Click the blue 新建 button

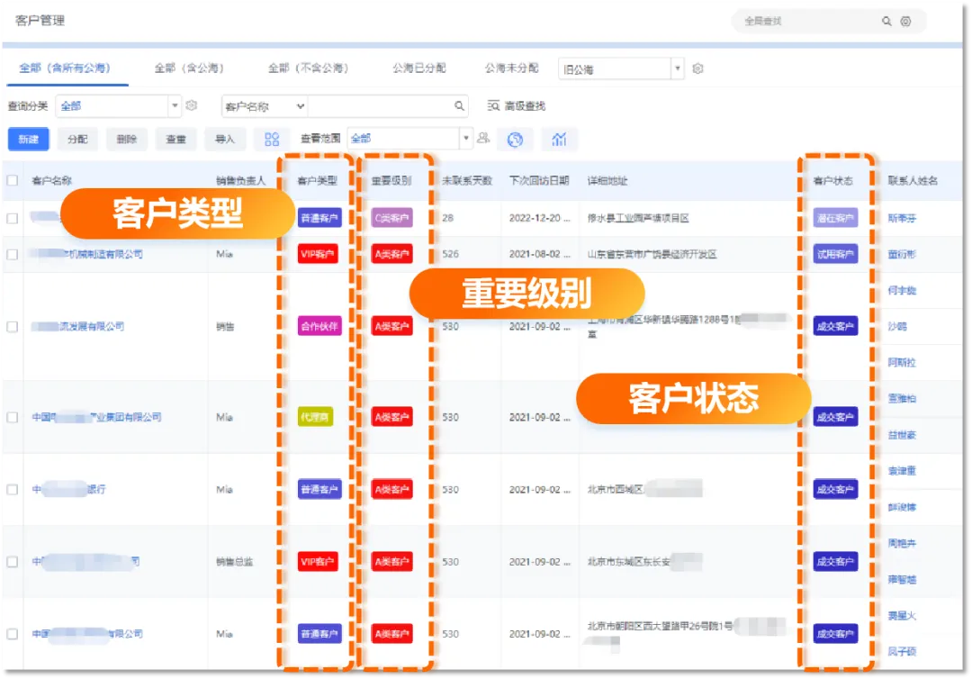click(x=28, y=140)
